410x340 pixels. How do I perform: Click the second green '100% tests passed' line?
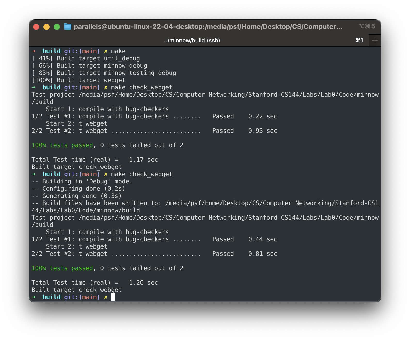(107, 268)
